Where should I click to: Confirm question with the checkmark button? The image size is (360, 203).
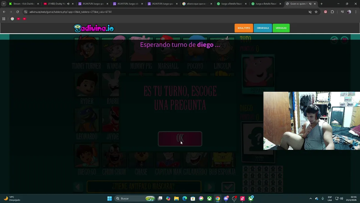[228, 187]
